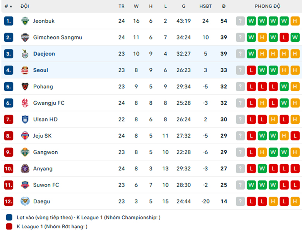
Task: Select the Pohang team logo
Action: (x=25, y=86)
